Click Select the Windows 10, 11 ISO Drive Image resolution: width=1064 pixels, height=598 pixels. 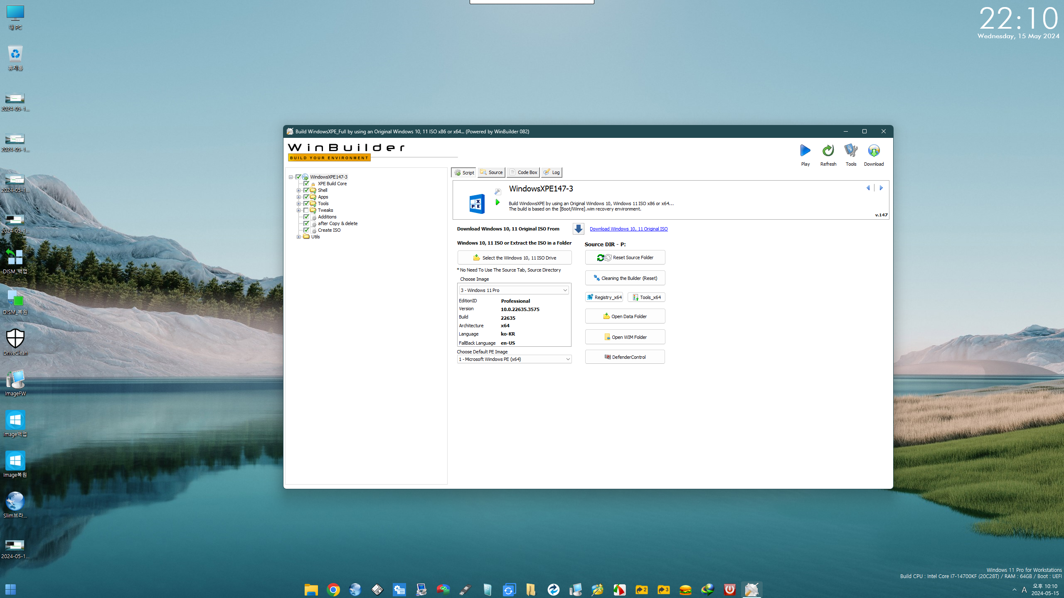tap(515, 257)
